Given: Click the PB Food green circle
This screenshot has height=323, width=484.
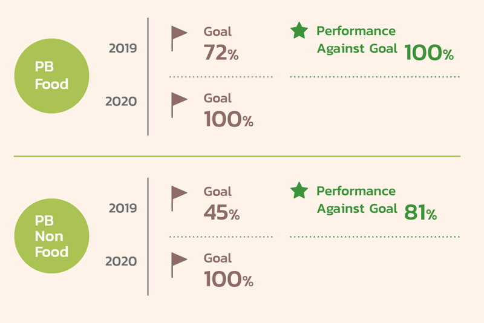Looking at the screenshot, I should pos(51,76).
